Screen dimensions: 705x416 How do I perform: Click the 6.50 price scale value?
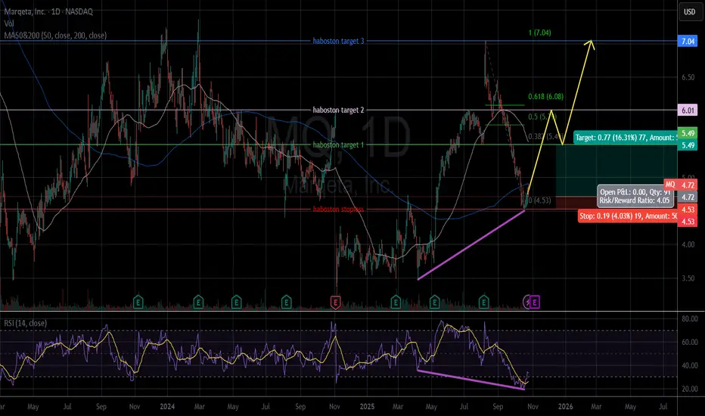point(688,77)
